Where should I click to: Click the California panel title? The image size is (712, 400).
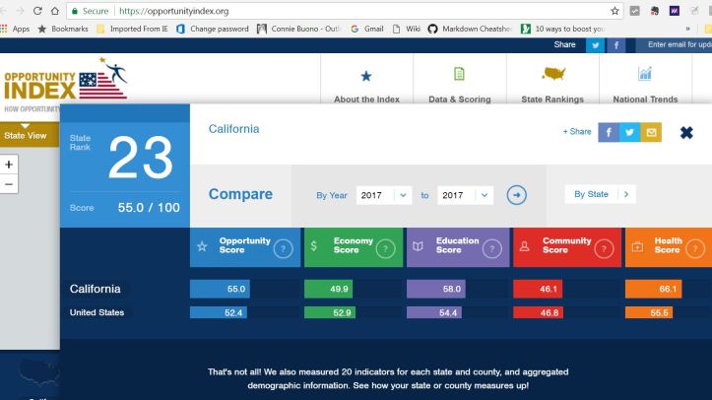tap(233, 129)
